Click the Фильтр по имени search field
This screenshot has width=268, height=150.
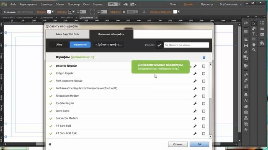point(187,45)
